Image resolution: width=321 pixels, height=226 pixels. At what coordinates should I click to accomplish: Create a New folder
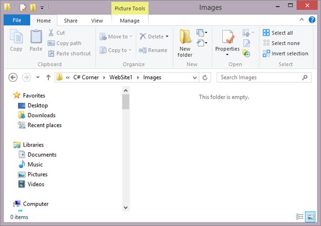pyautogui.click(x=185, y=43)
